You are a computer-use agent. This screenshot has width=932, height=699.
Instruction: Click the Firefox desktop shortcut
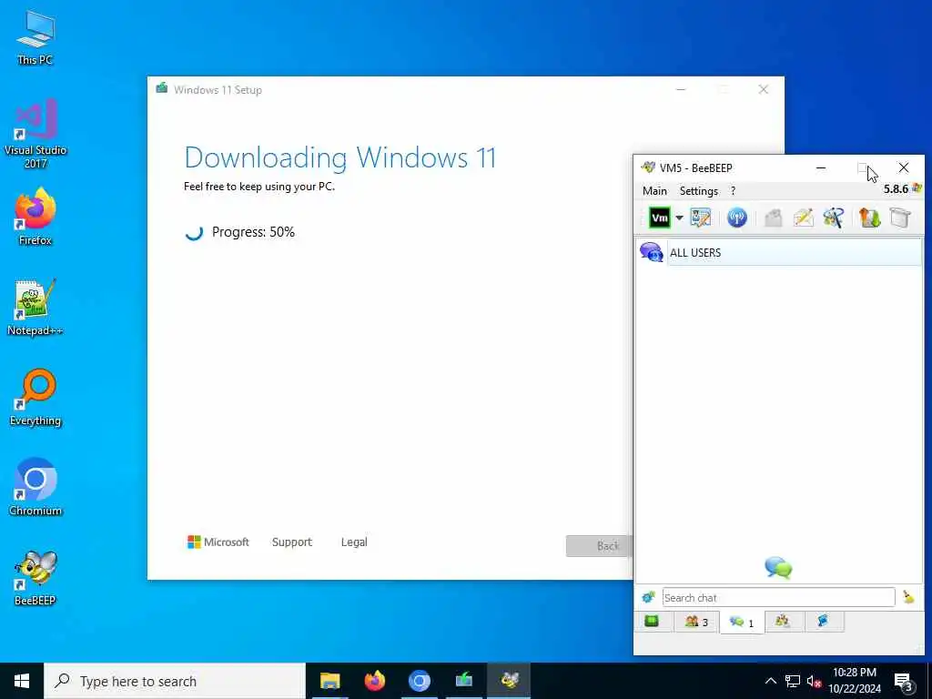(35, 217)
